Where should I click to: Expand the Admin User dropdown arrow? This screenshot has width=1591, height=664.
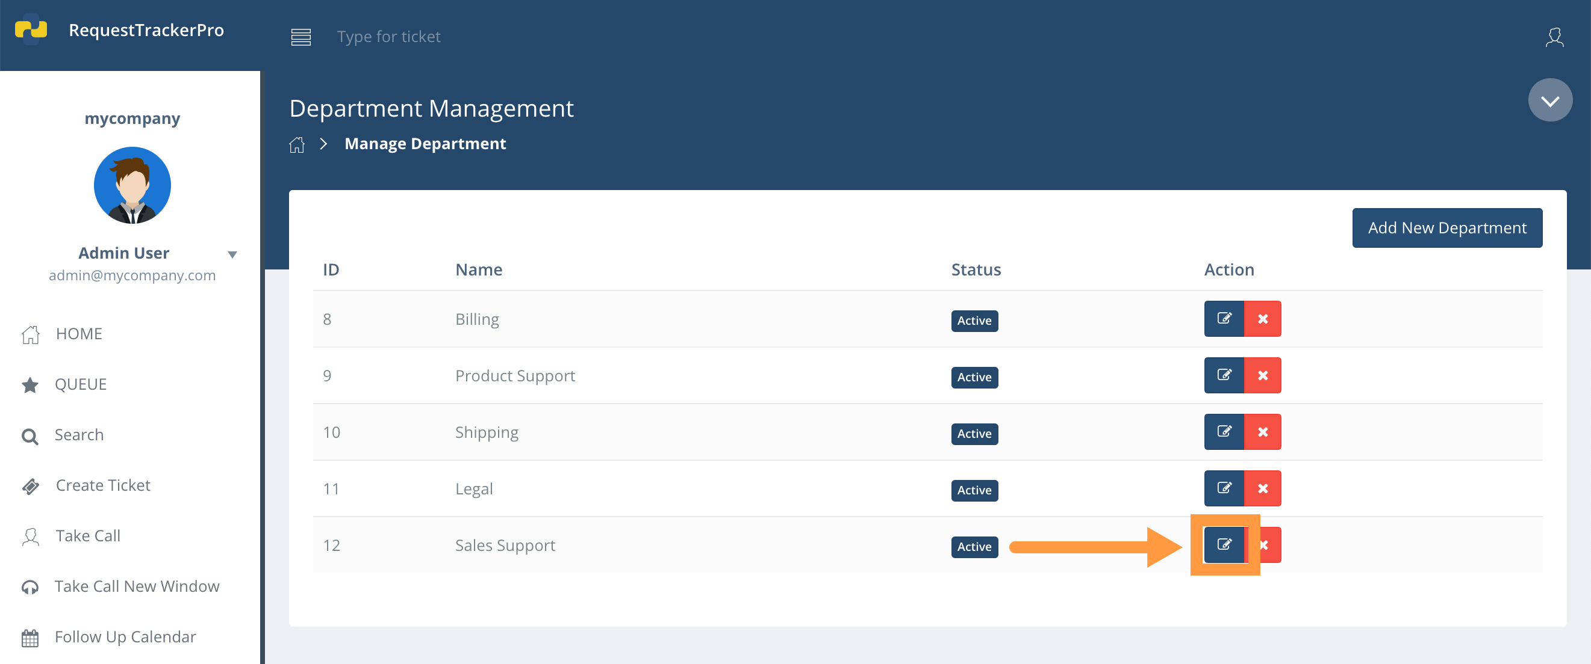233,254
